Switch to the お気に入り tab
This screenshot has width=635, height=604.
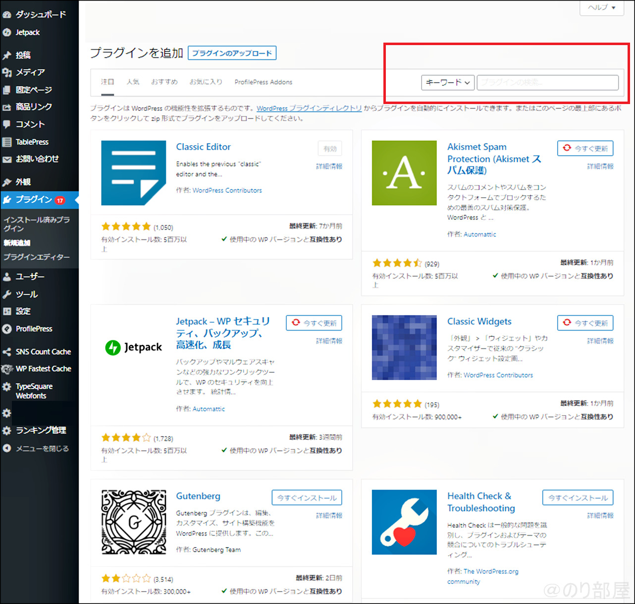click(206, 82)
